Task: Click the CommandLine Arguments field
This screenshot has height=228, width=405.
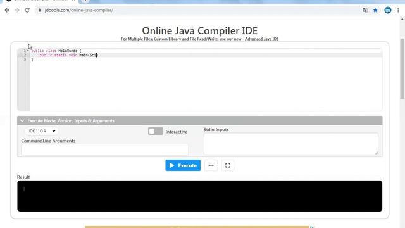Action: tap(104, 149)
